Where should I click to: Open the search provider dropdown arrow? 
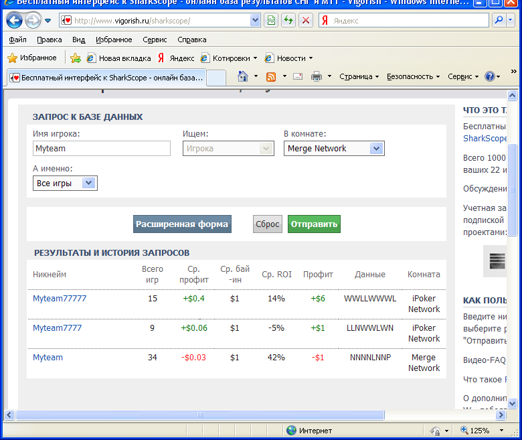coord(511,20)
